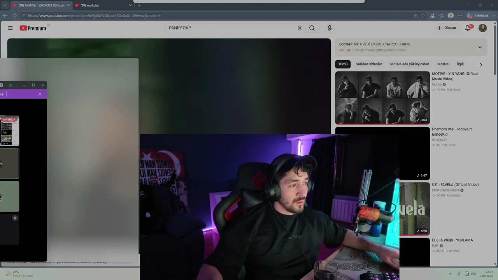Add this page to favorites star
Image resolution: width=498 pixels, height=280 pixels.
423,16
